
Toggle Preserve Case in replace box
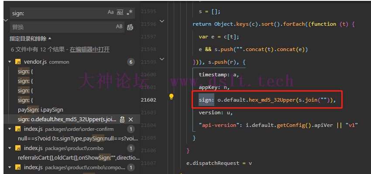[x=119, y=27]
